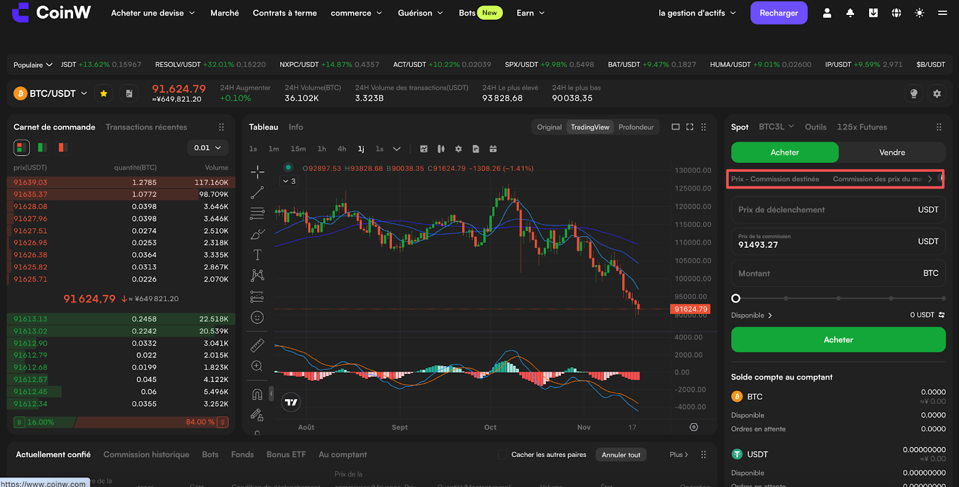The image size is (959, 487).
Task: Switch to the Vendre tab
Action: (x=892, y=152)
